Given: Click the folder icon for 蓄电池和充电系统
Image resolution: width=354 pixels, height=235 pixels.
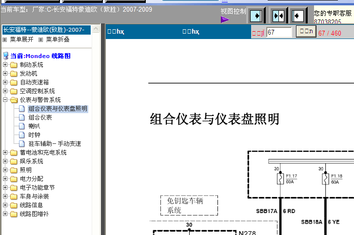Looking at the screenshot, I should (x=14, y=153).
